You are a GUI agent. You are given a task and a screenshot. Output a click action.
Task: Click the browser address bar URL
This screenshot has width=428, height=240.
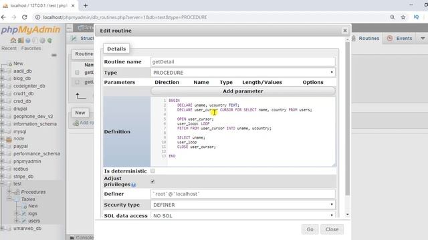pos(125,17)
